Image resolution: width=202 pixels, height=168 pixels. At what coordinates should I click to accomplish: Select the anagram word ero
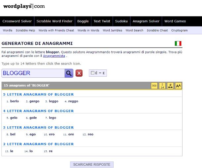[x=52, y=134]
